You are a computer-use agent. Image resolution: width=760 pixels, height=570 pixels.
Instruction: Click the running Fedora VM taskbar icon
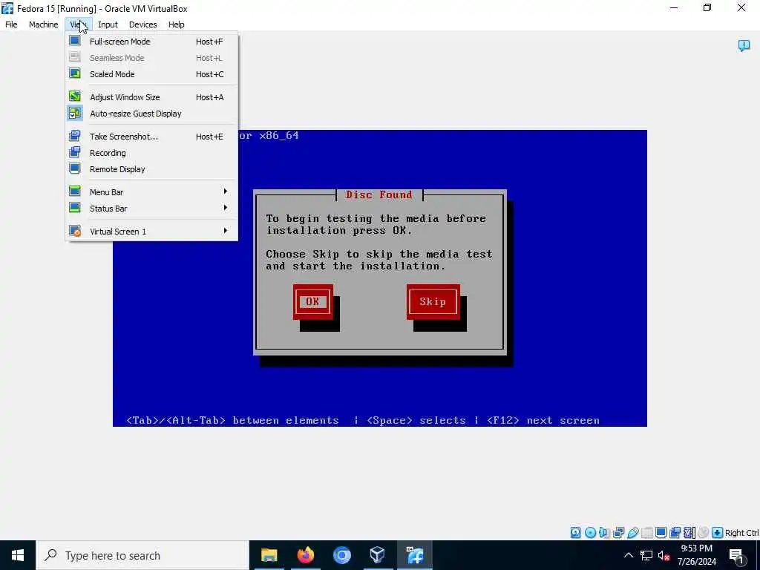click(414, 555)
